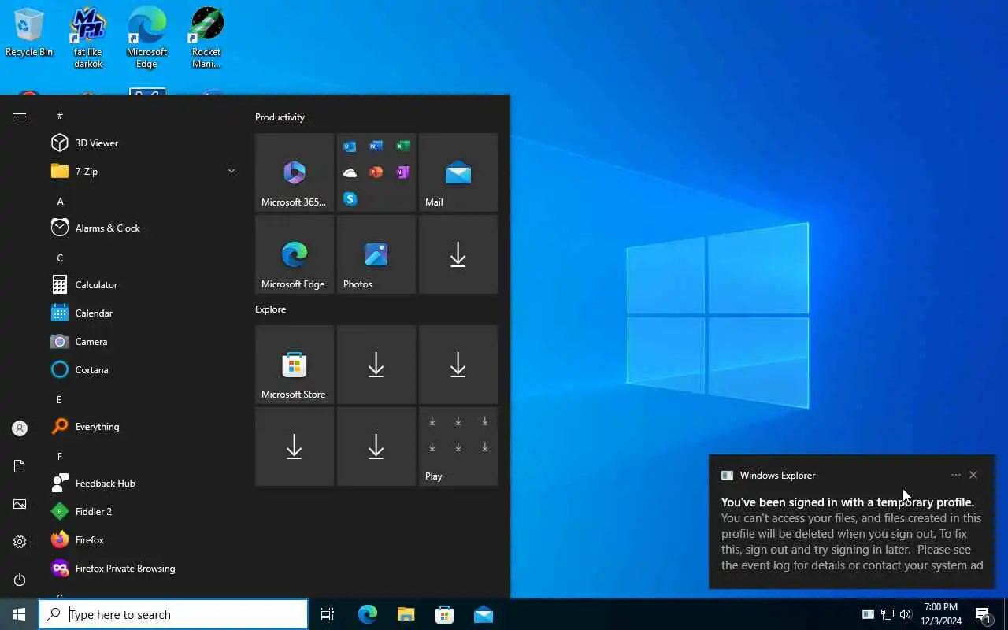Open volume icon in system tray

point(906,614)
